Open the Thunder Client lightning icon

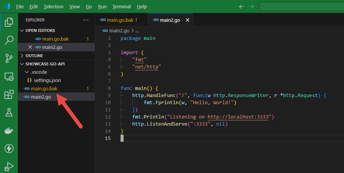pos(9,149)
